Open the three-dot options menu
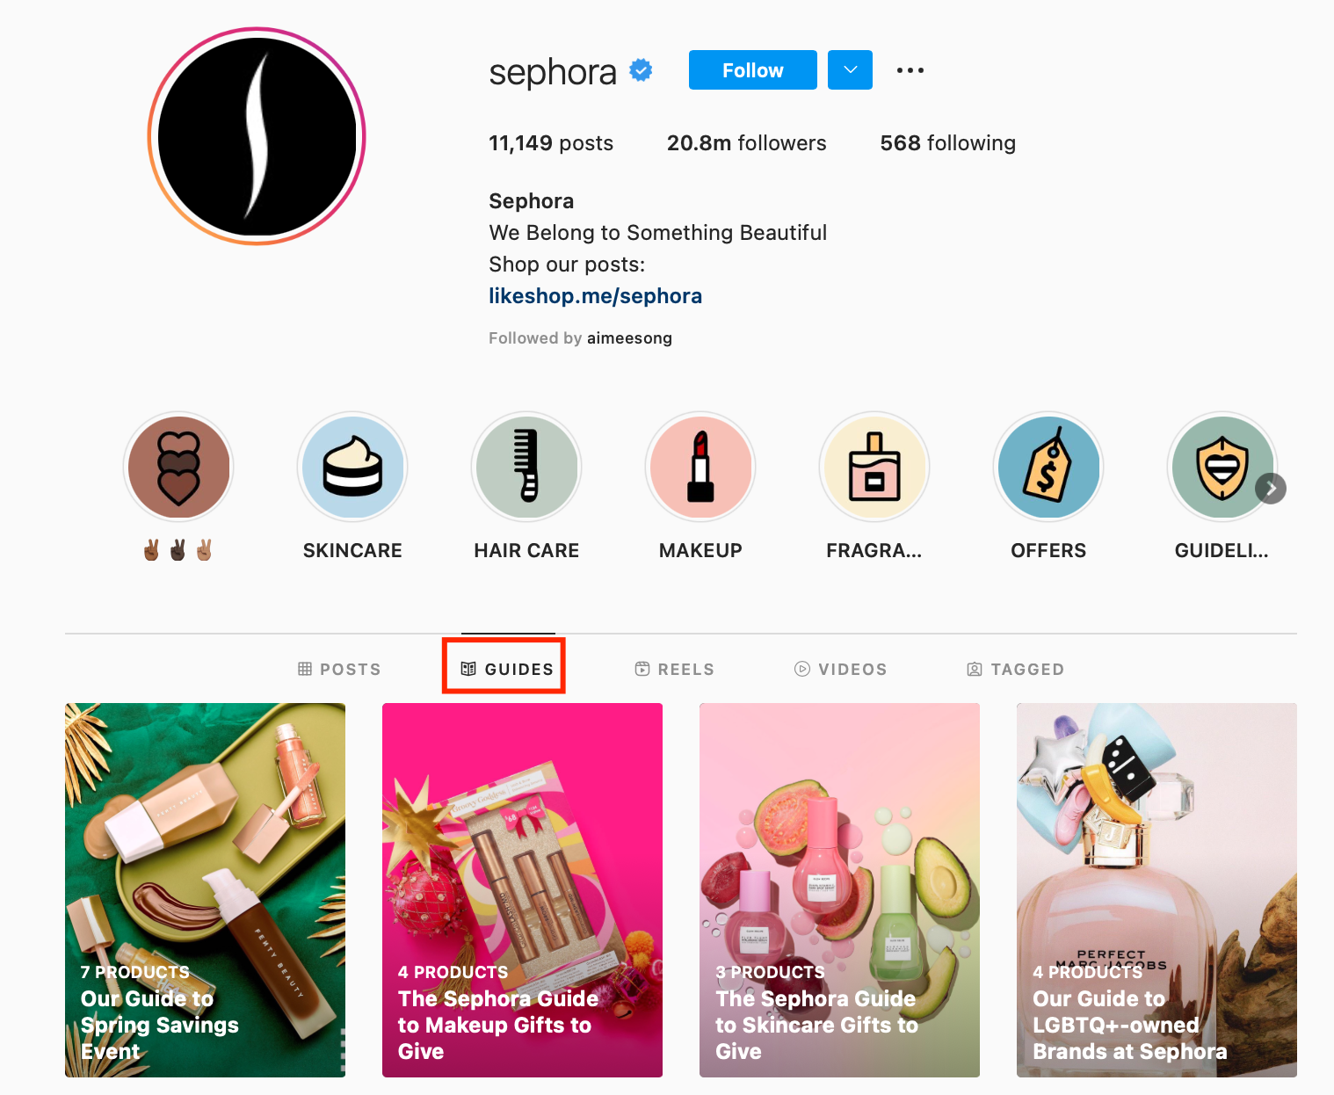 pyautogui.click(x=910, y=70)
